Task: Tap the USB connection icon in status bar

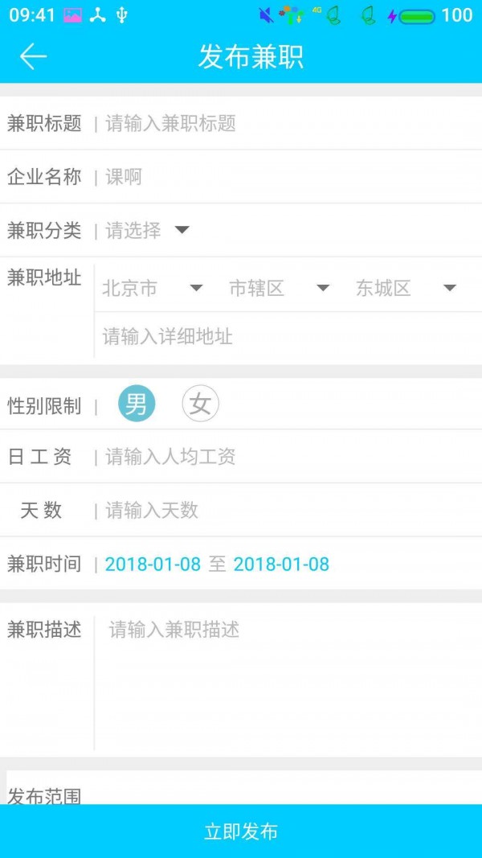Action: 122,14
